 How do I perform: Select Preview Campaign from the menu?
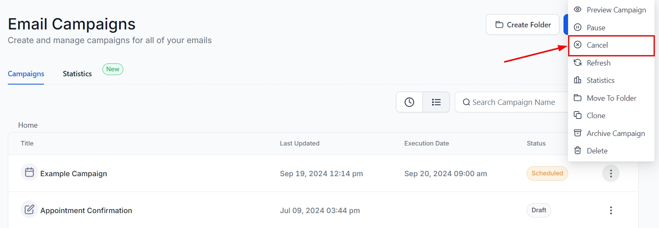[616, 10]
